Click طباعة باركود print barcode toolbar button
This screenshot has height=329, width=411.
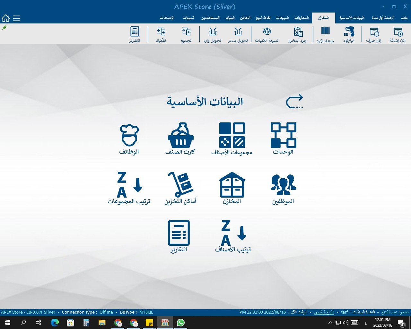(x=325, y=35)
